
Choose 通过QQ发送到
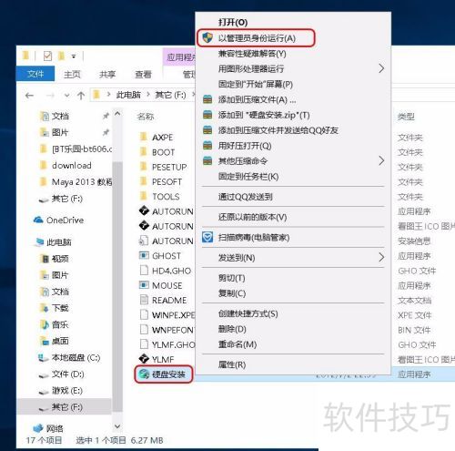(245, 197)
